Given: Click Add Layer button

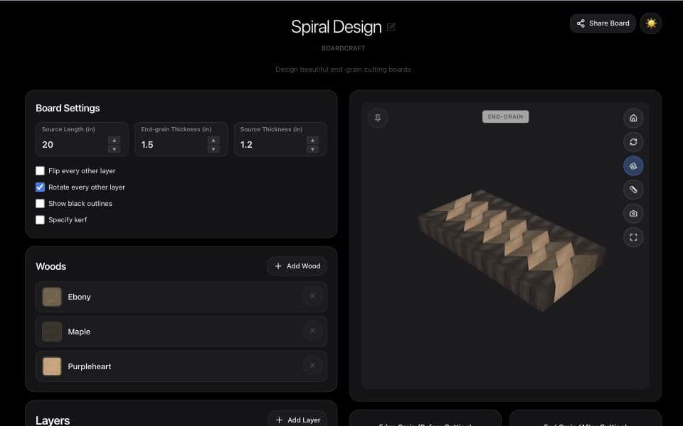Looking at the screenshot, I should pyautogui.click(x=298, y=420).
